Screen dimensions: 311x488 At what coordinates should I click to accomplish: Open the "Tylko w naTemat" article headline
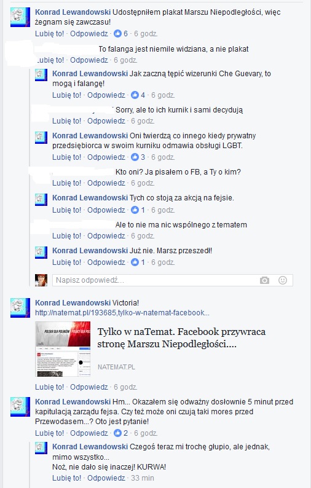(x=181, y=338)
